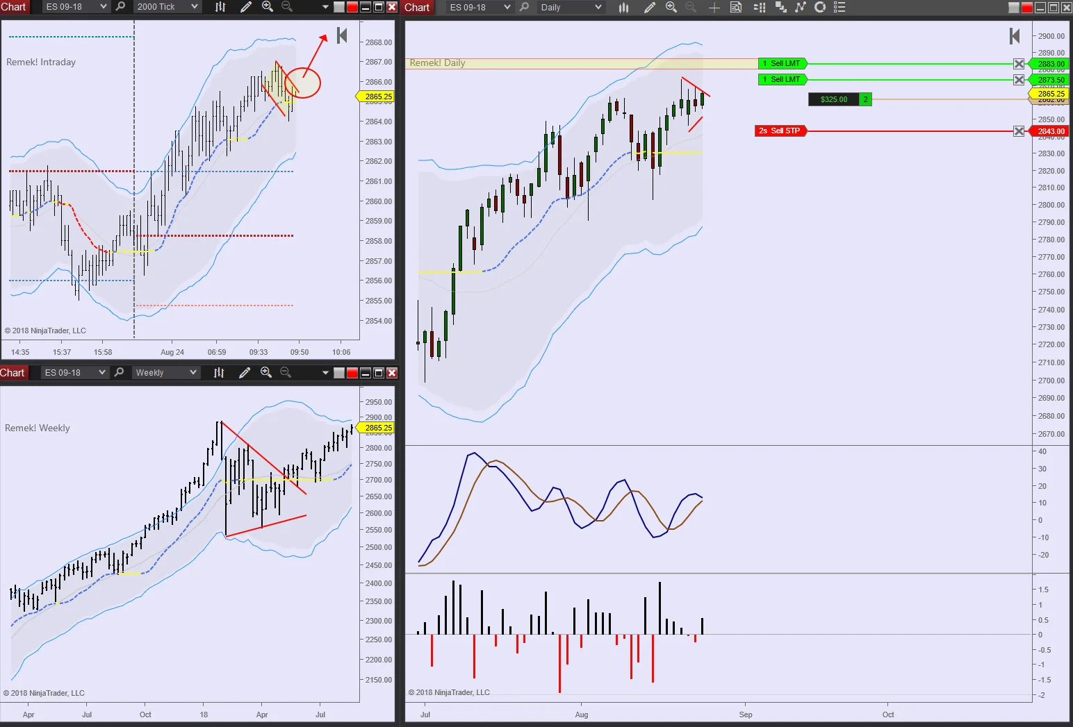This screenshot has height=727, width=1073.
Task: Open chart Properties list icon in Daily chart
Action: pos(839,7)
